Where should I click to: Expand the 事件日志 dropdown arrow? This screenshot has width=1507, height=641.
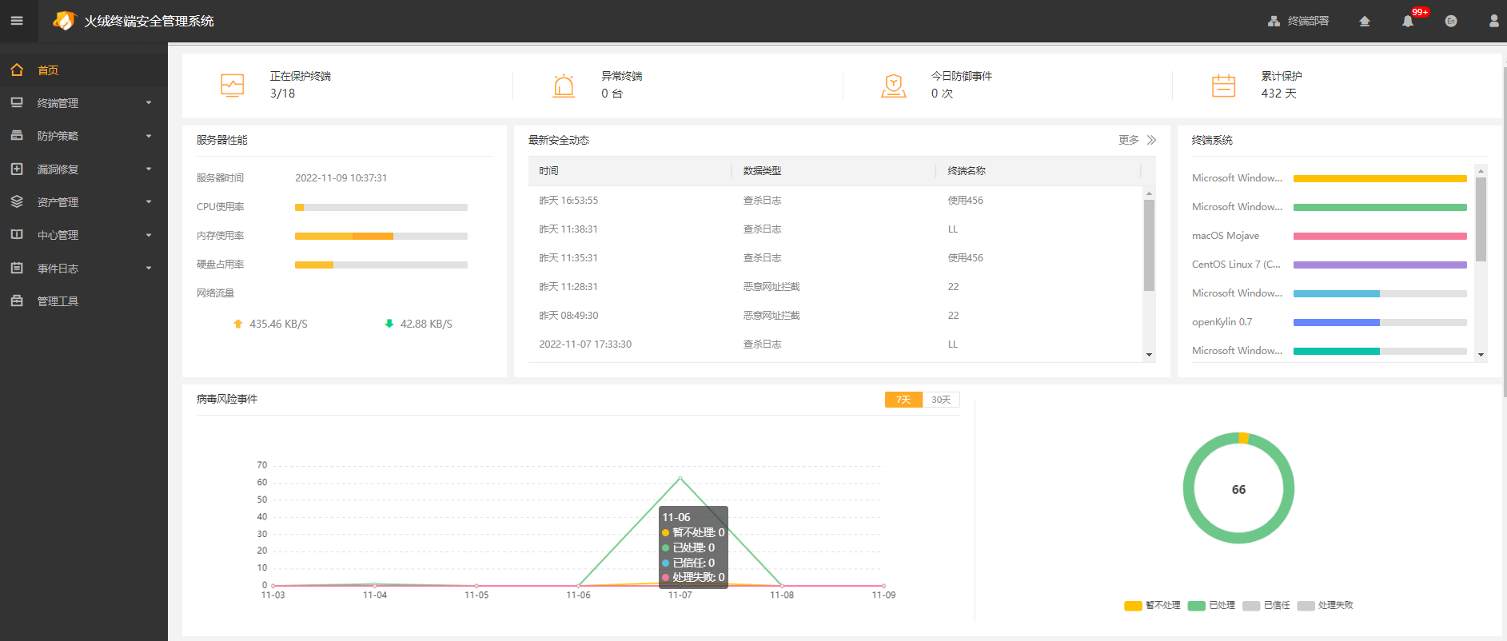[149, 269]
